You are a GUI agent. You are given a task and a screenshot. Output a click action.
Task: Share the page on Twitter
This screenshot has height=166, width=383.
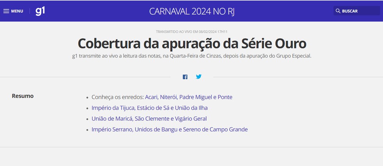point(199,77)
